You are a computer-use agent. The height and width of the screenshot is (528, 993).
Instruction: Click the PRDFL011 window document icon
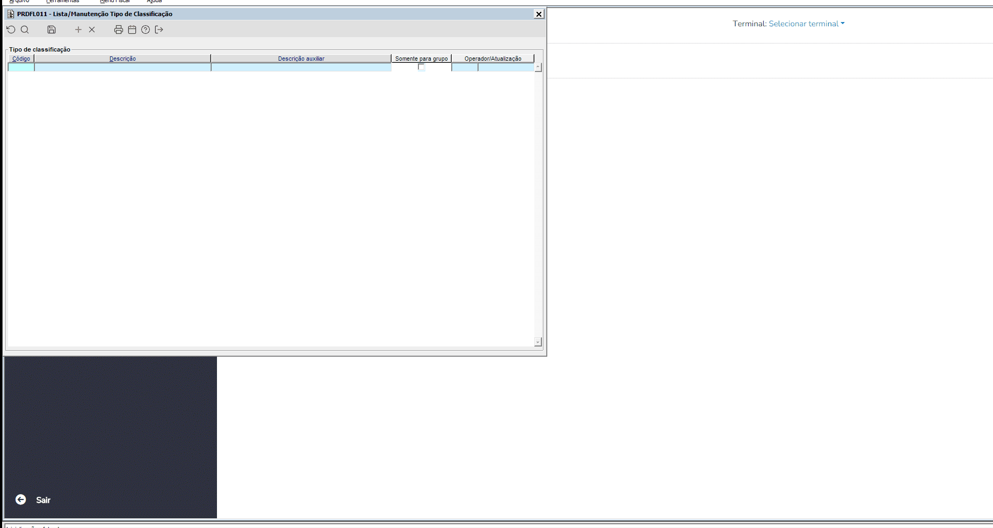click(11, 14)
